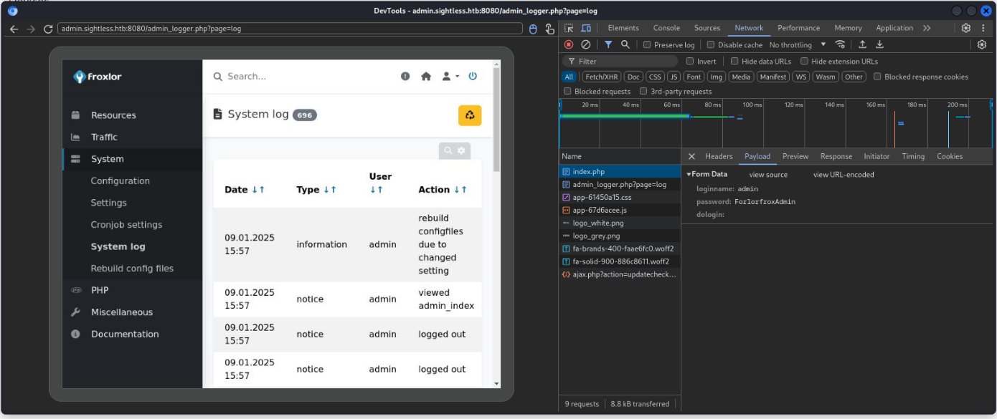Click the export HAR download icon

[x=879, y=44]
